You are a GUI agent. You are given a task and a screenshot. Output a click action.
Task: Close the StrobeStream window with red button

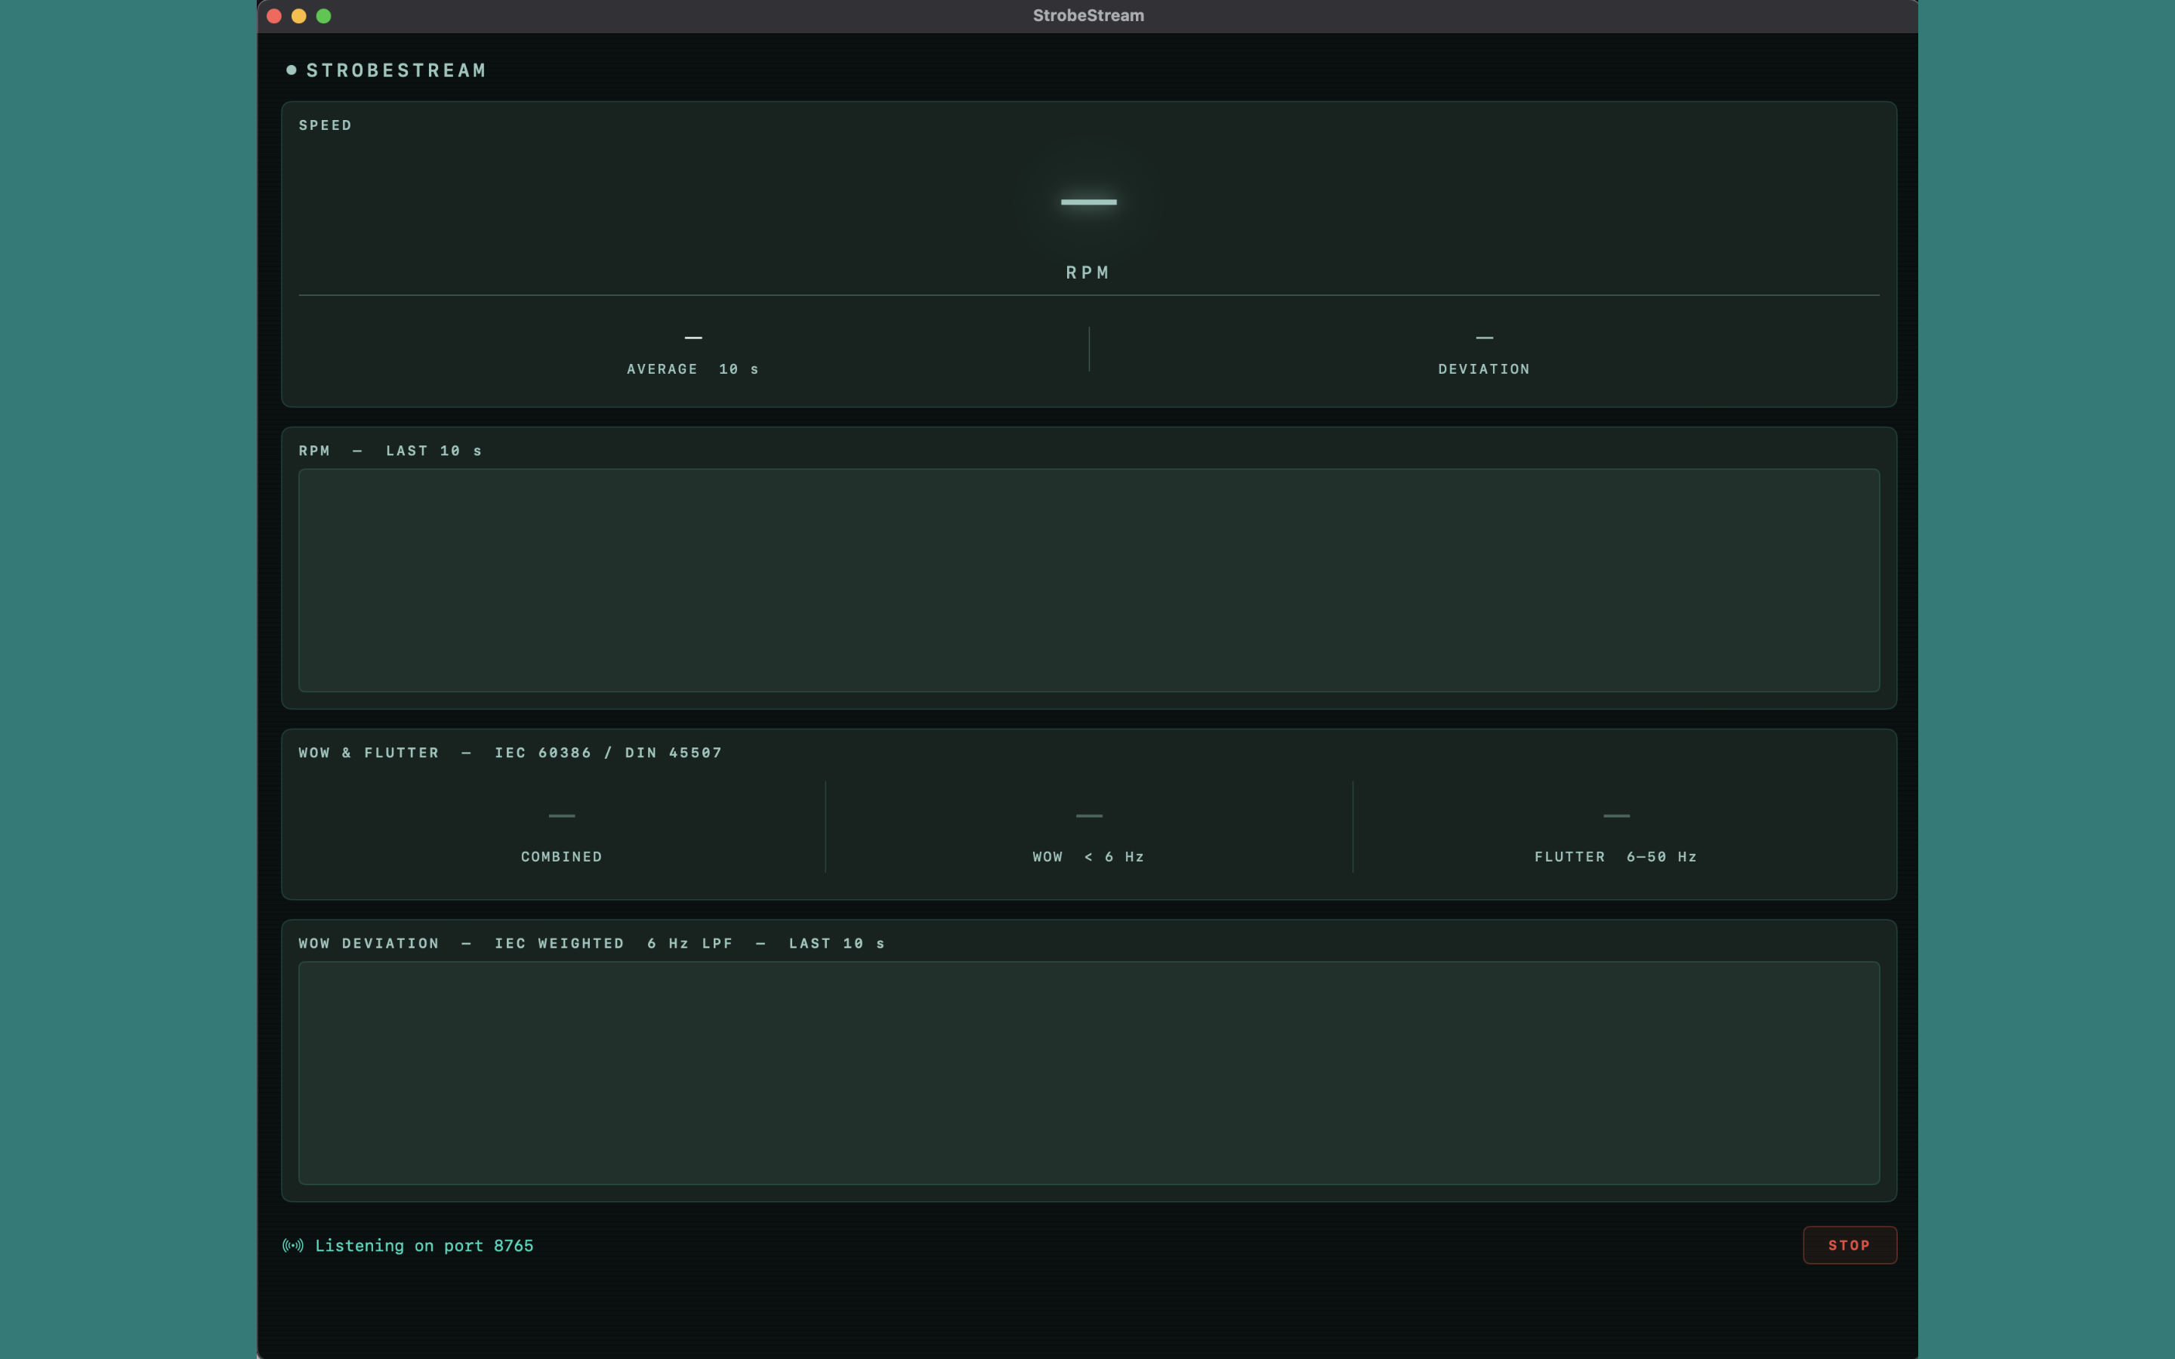pos(274,16)
